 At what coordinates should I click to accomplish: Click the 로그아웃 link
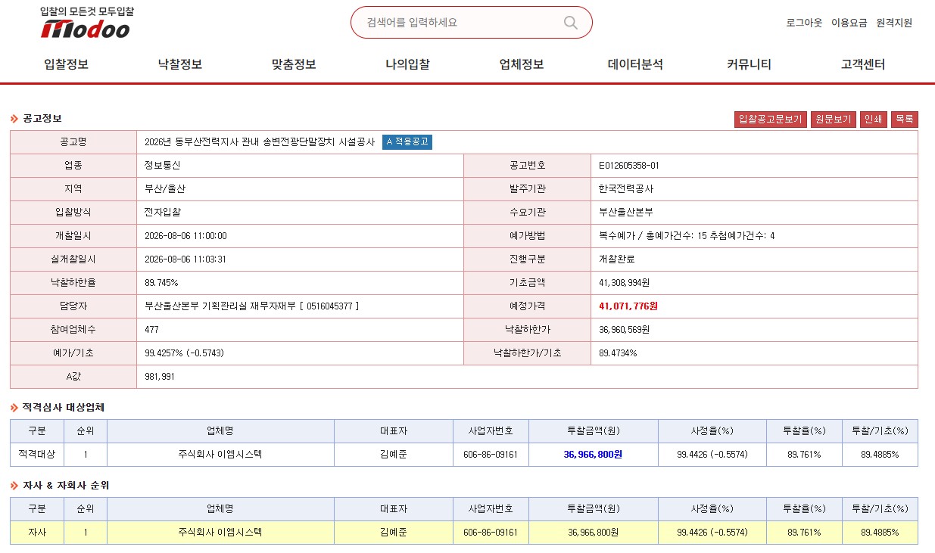(x=804, y=23)
